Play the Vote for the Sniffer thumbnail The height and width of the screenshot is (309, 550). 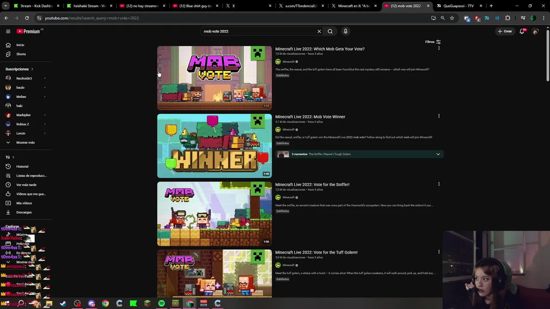click(x=214, y=214)
